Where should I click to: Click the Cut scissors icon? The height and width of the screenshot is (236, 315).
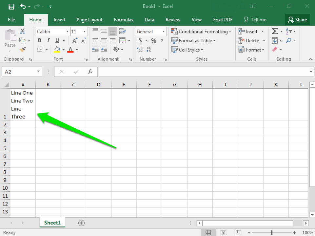(x=23, y=32)
